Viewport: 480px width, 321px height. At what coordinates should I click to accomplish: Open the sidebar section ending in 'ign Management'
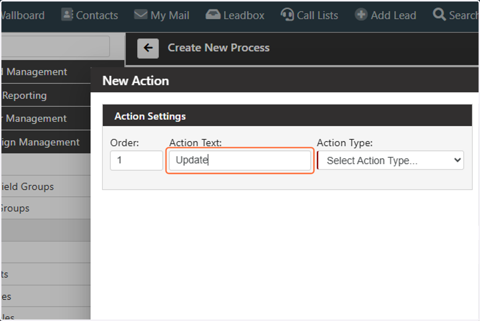tap(46, 142)
